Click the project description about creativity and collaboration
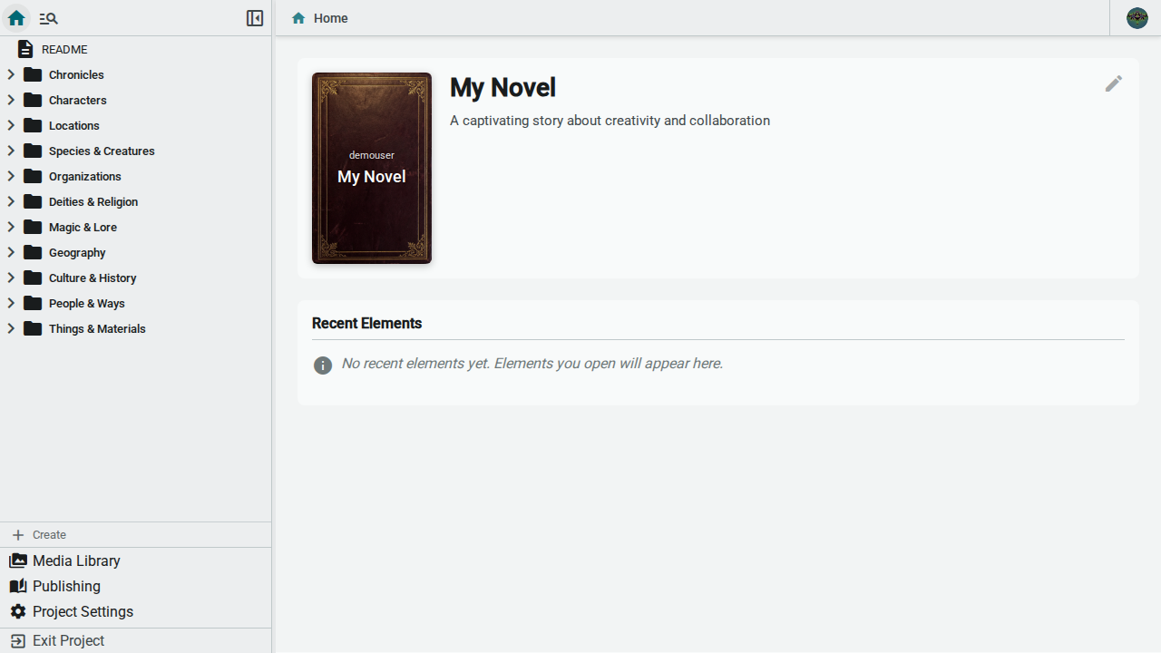The image size is (1161, 653). tap(610, 121)
